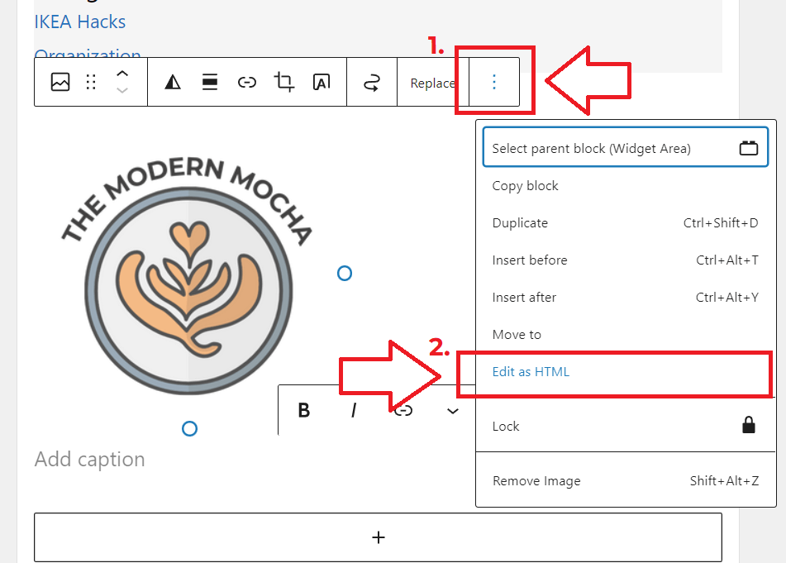This screenshot has height=563, width=786.
Task: Select Duplicate in the options menu
Action: pyautogui.click(x=625, y=222)
